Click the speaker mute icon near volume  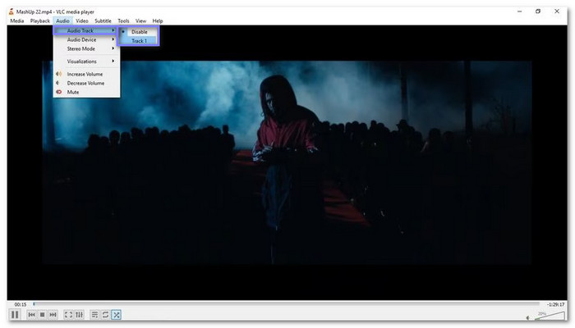tap(528, 317)
